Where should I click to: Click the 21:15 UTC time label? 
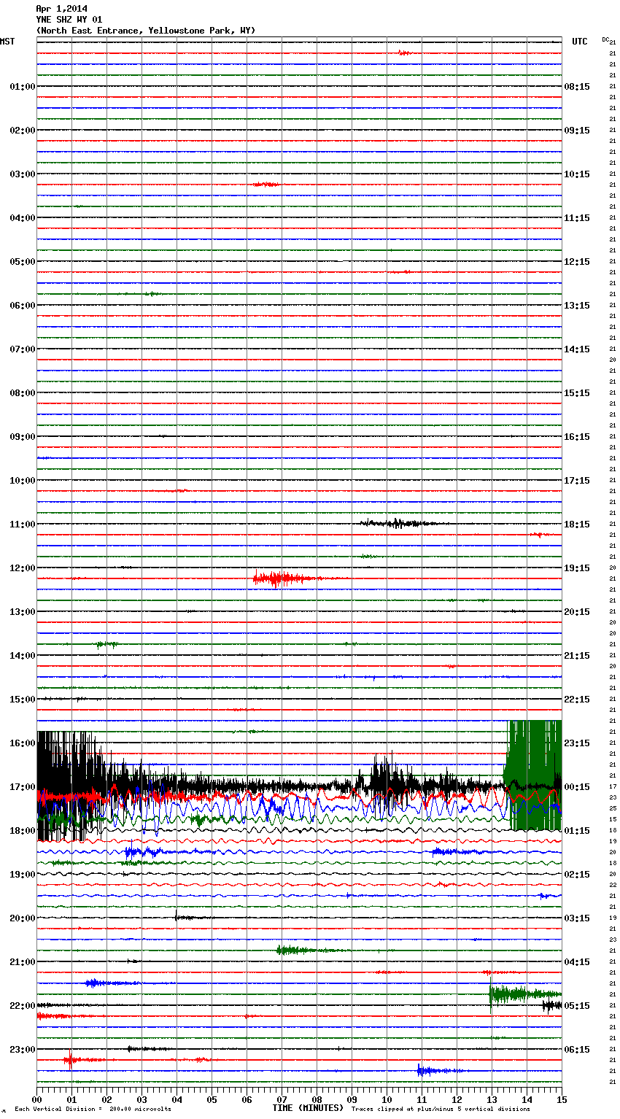(577, 656)
